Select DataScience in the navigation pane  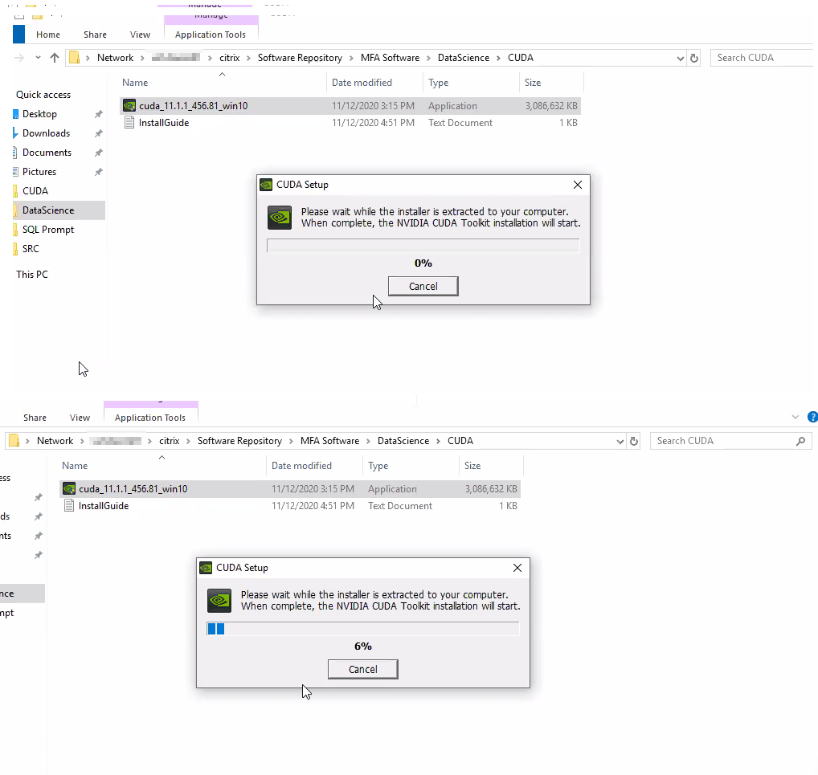[48, 210]
